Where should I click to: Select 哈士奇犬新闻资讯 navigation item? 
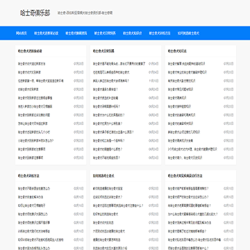tap(76, 33)
